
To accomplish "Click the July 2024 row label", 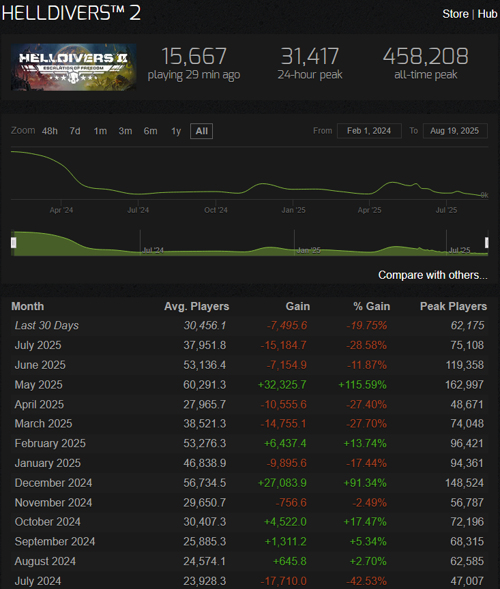I will point(38,581).
